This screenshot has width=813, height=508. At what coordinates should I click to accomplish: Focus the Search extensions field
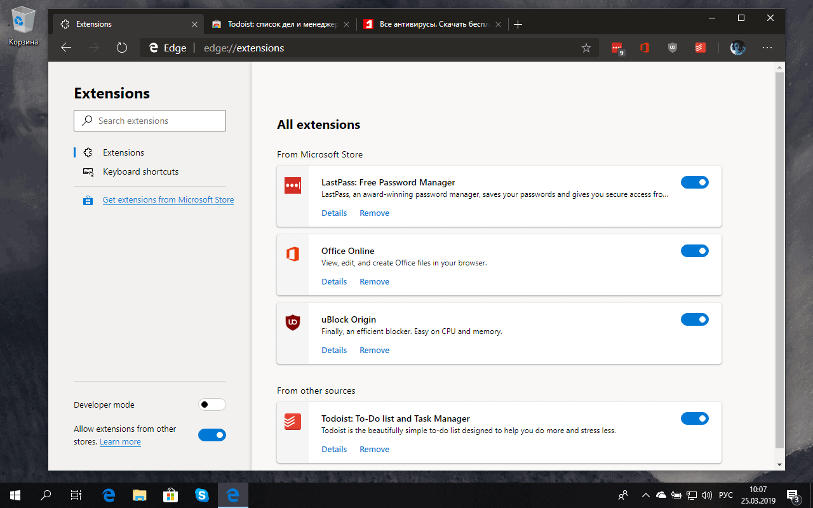(x=150, y=121)
